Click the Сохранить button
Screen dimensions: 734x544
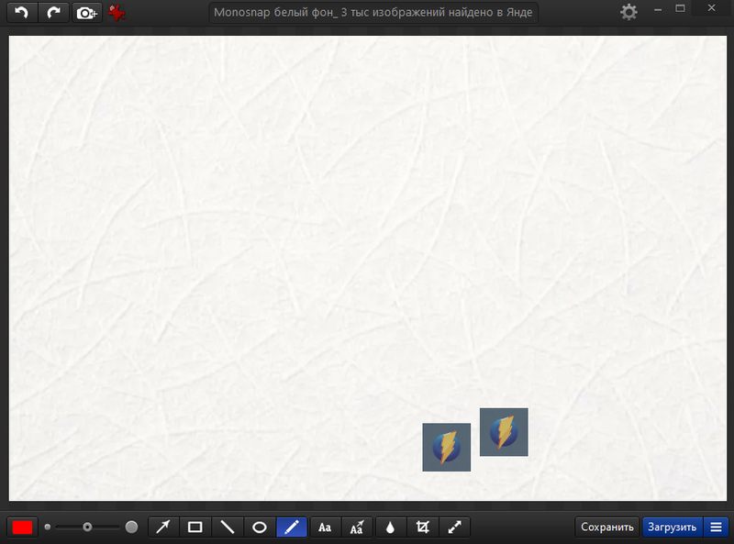pyautogui.click(x=607, y=527)
